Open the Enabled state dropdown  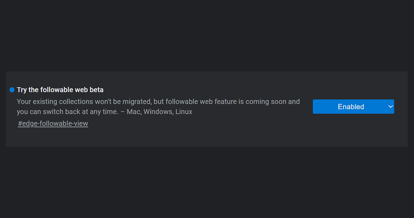click(353, 107)
